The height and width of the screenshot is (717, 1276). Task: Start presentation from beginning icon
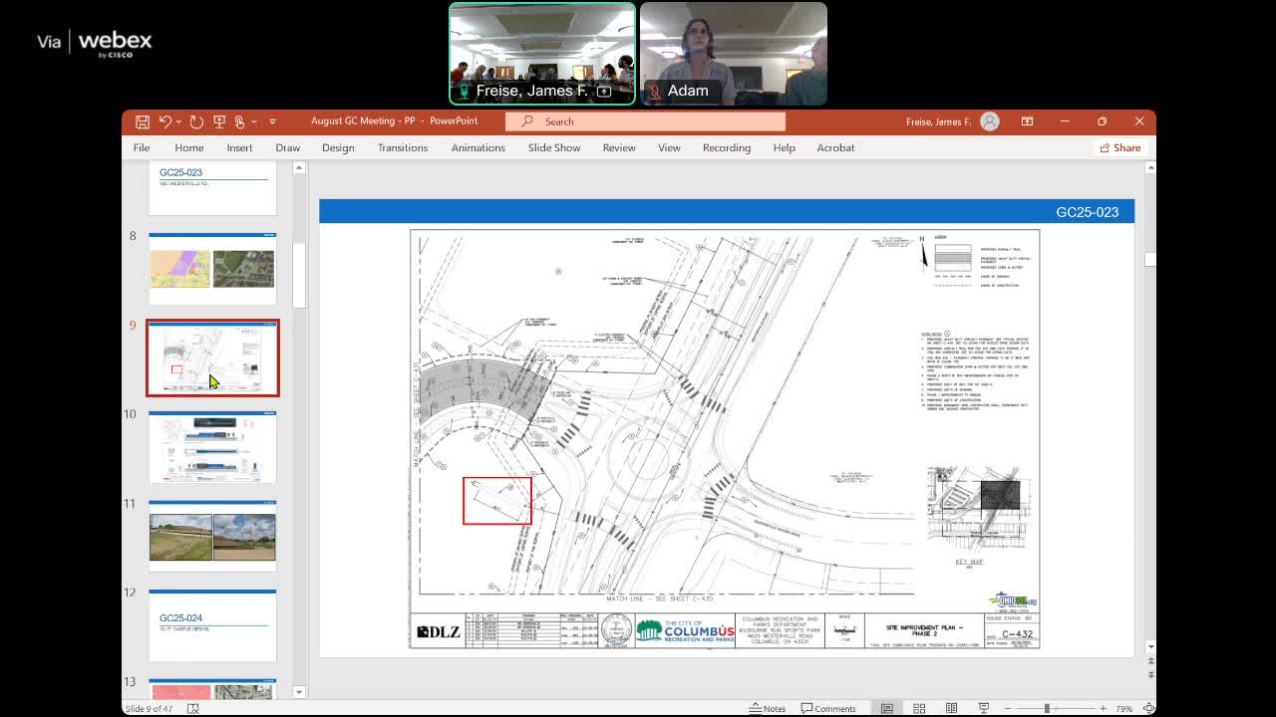(x=219, y=121)
